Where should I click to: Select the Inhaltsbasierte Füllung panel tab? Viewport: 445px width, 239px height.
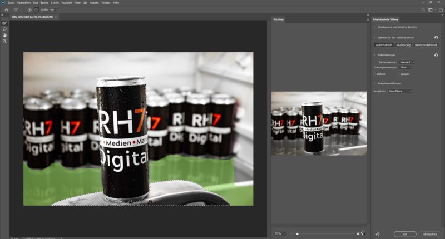point(385,19)
